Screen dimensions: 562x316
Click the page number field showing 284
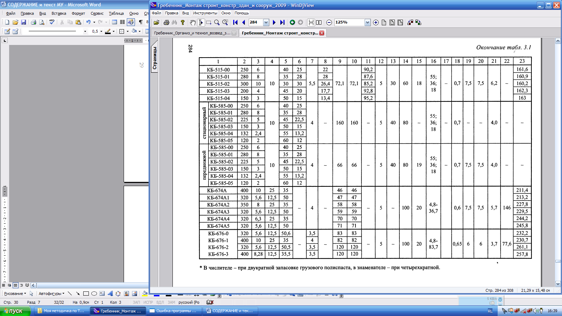[x=256, y=22]
